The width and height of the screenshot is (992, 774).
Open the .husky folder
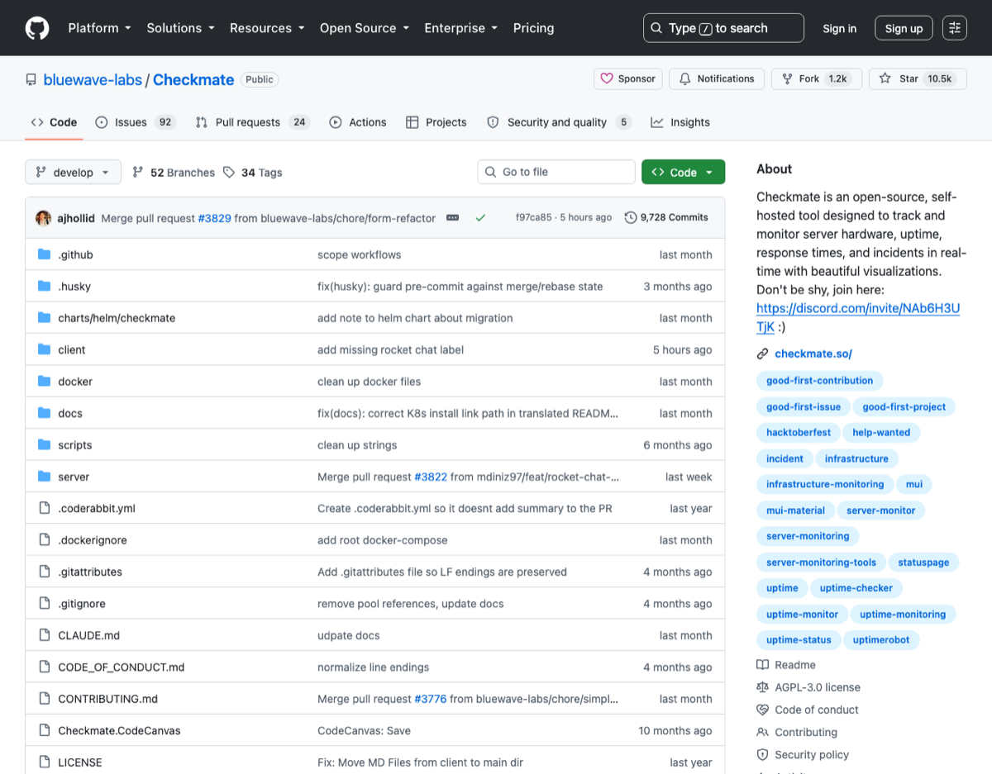click(x=74, y=287)
